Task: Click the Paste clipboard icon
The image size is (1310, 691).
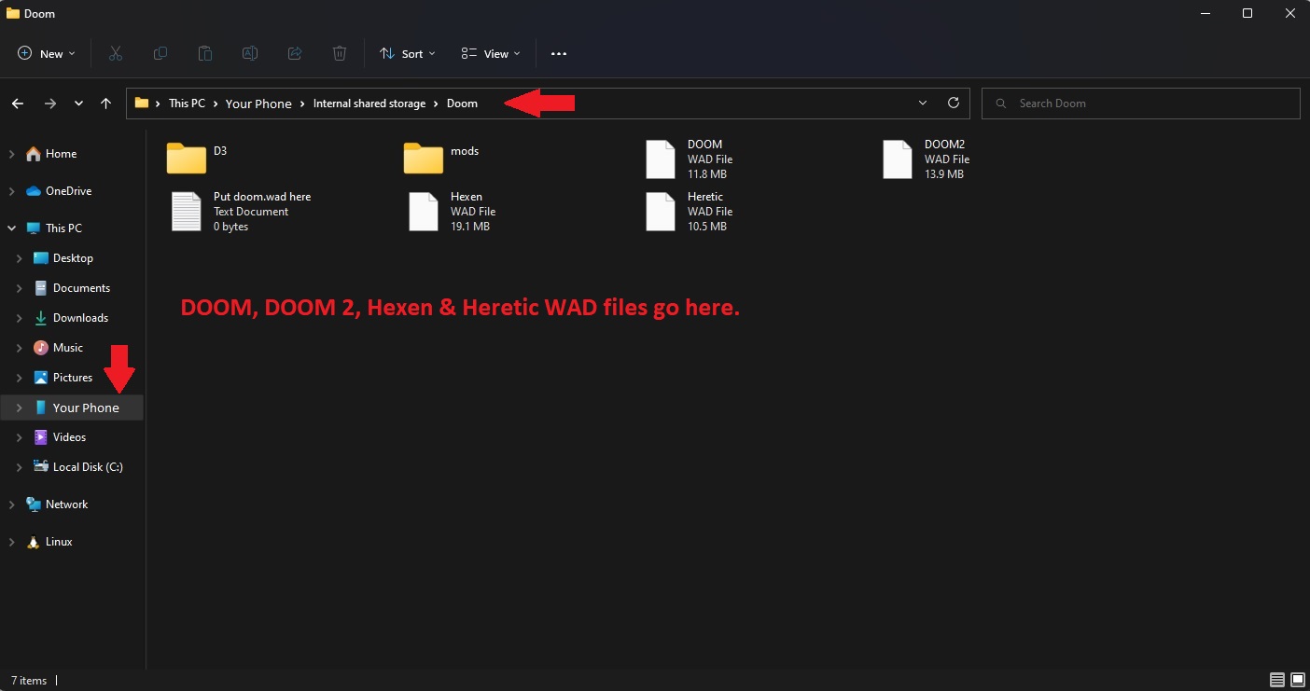Action: [x=205, y=54]
